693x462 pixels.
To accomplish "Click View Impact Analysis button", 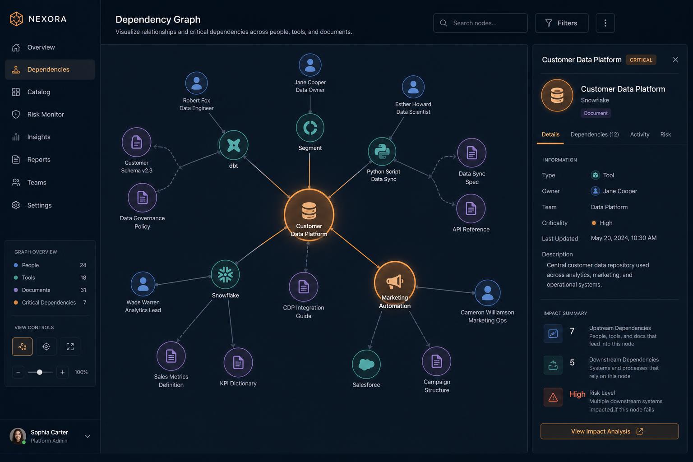I will (610, 431).
